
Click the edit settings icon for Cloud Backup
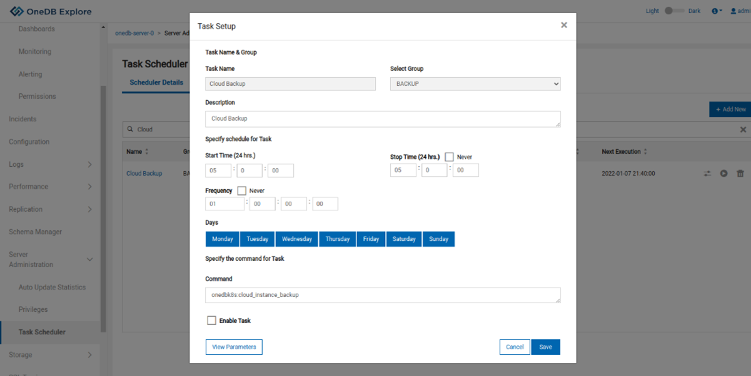click(708, 174)
